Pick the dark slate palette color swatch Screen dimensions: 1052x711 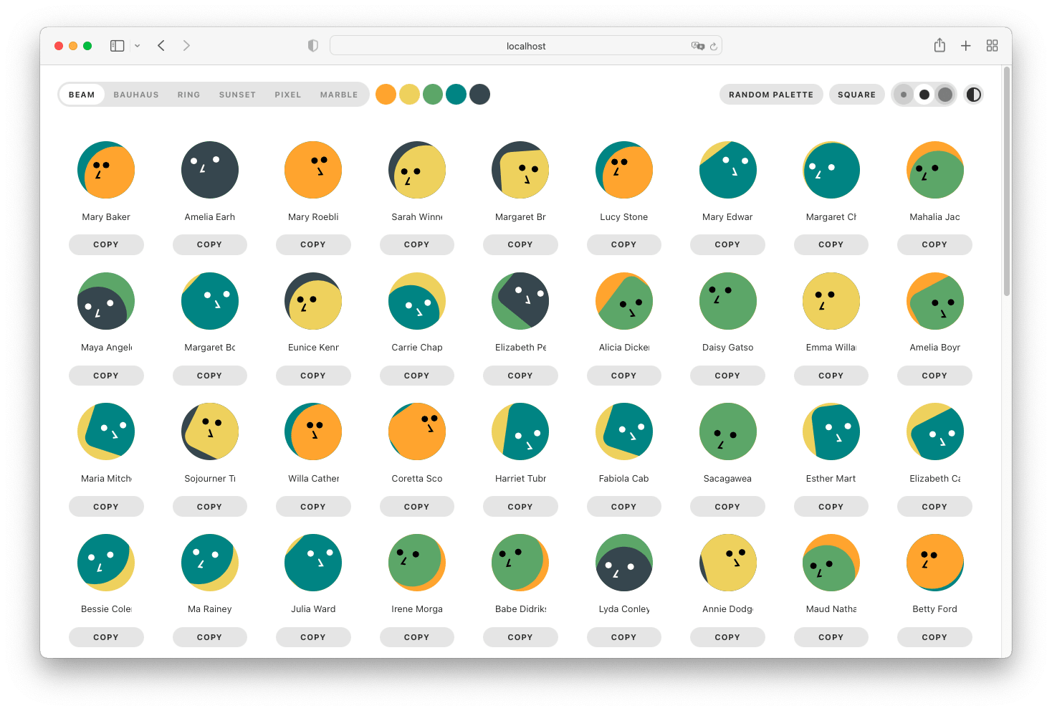(x=479, y=94)
